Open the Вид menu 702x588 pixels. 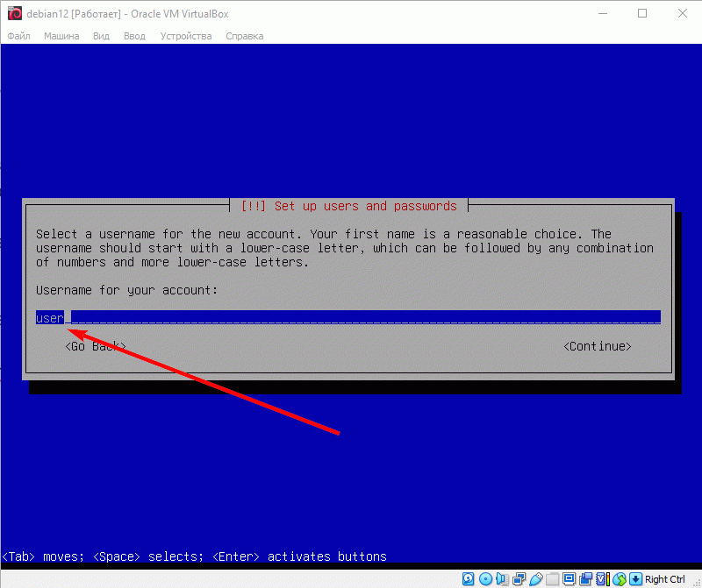101,36
